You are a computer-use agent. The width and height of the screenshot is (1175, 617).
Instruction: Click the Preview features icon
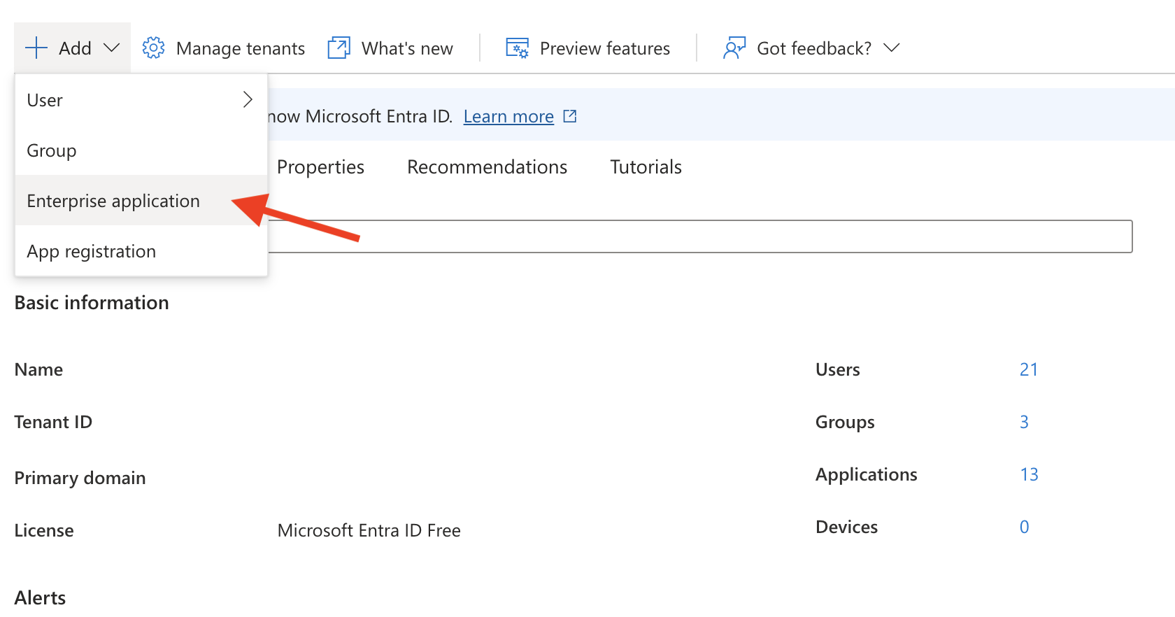(x=518, y=48)
